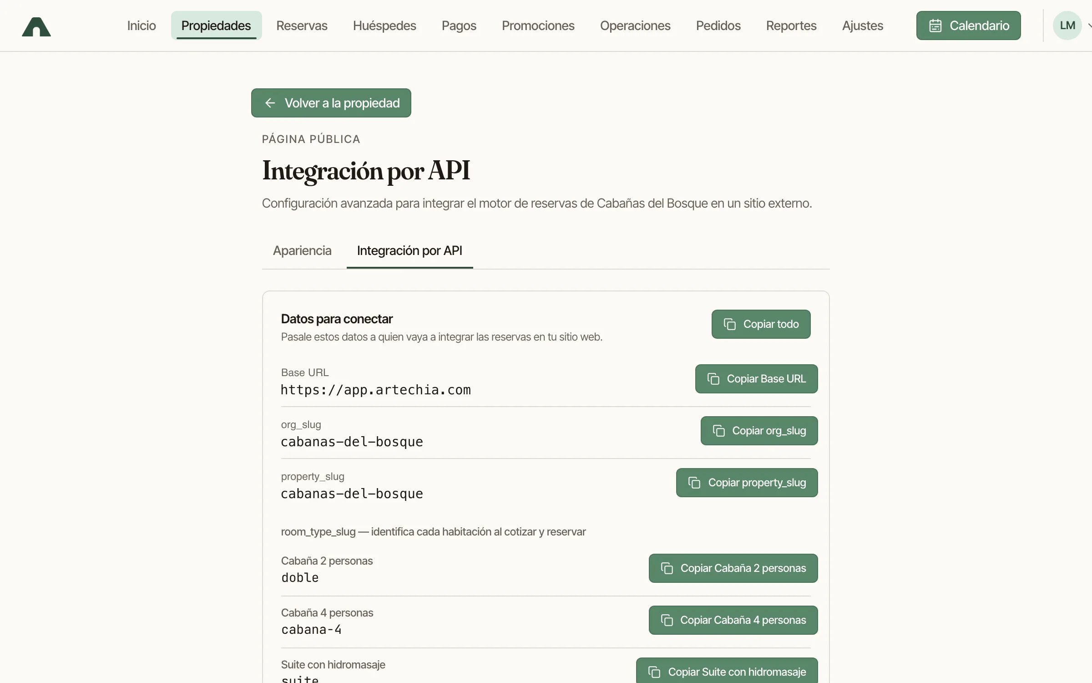Image resolution: width=1092 pixels, height=683 pixels.
Task: Open Pagos in top navigation
Action: pyautogui.click(x=459, y=25)
